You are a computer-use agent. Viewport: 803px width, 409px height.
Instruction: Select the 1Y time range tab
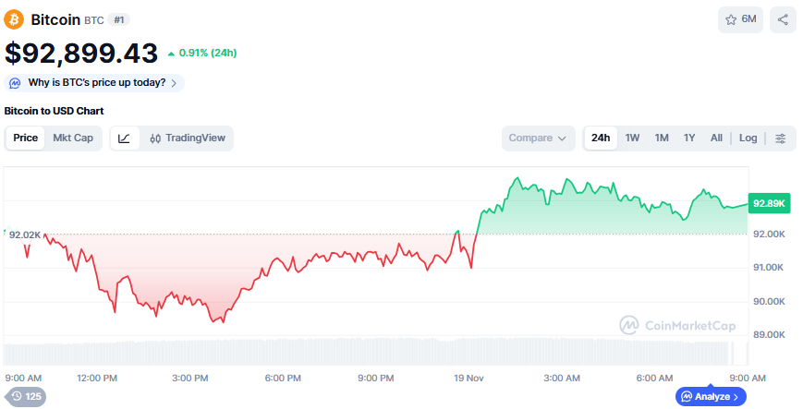point(689,138)
